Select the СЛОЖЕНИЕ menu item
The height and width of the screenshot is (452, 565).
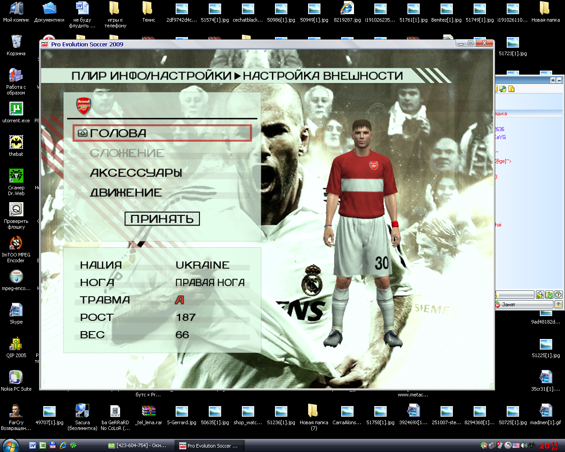[x=127, y=153]
